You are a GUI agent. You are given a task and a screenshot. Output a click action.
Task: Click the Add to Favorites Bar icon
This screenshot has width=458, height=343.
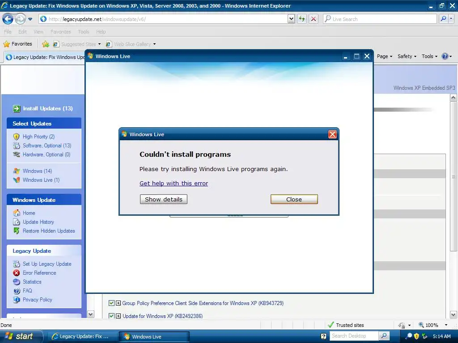[x=45, y=44]
